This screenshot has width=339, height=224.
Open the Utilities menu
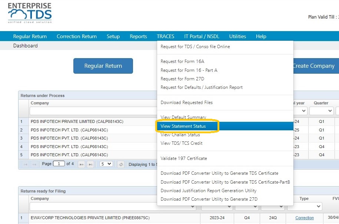pyautogui.click(x=237, y=36)
